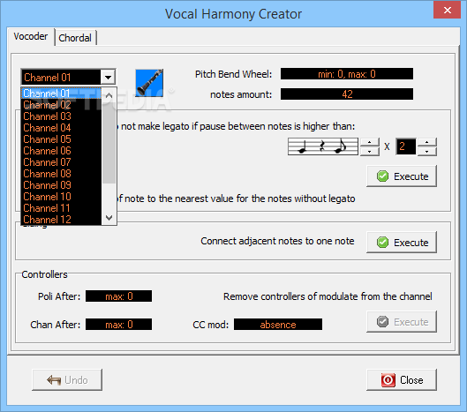Screen dimensions: 467x412
Task: Click the Close button with red icon
Action: tap(402, 380)
